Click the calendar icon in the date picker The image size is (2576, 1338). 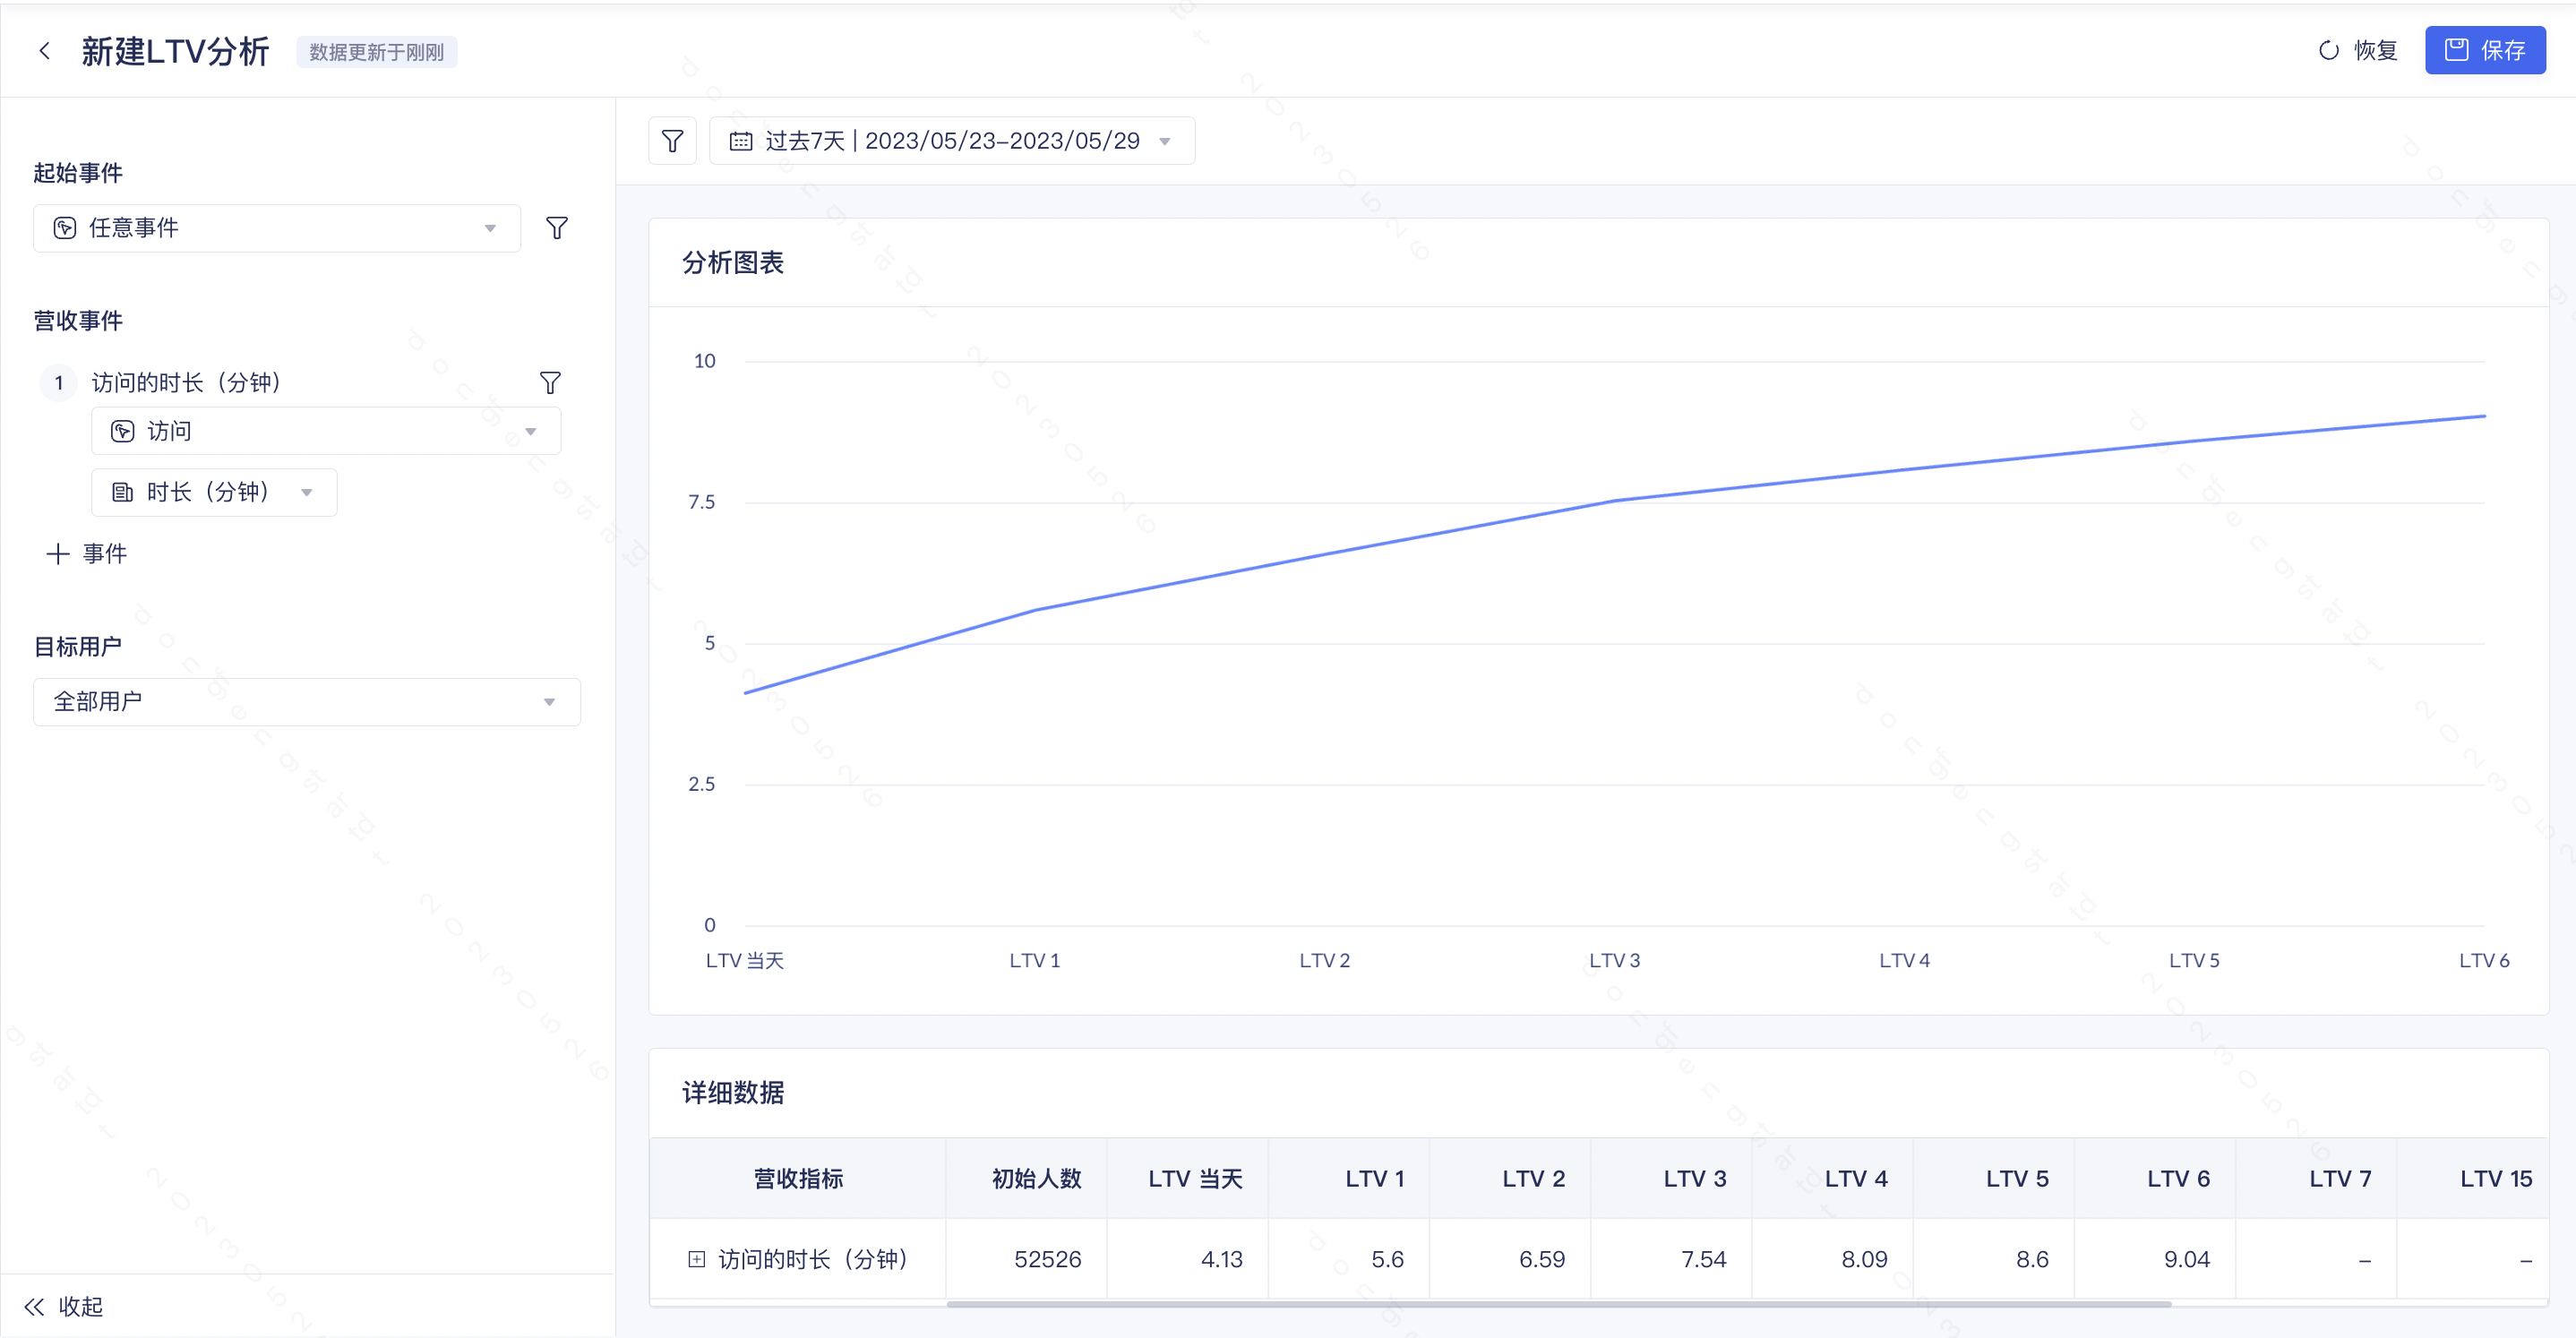(740, 141)
